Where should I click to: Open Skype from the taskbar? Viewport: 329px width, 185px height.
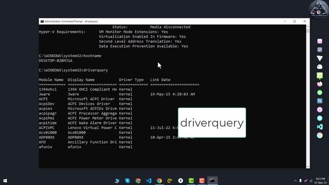coord(127,180)
